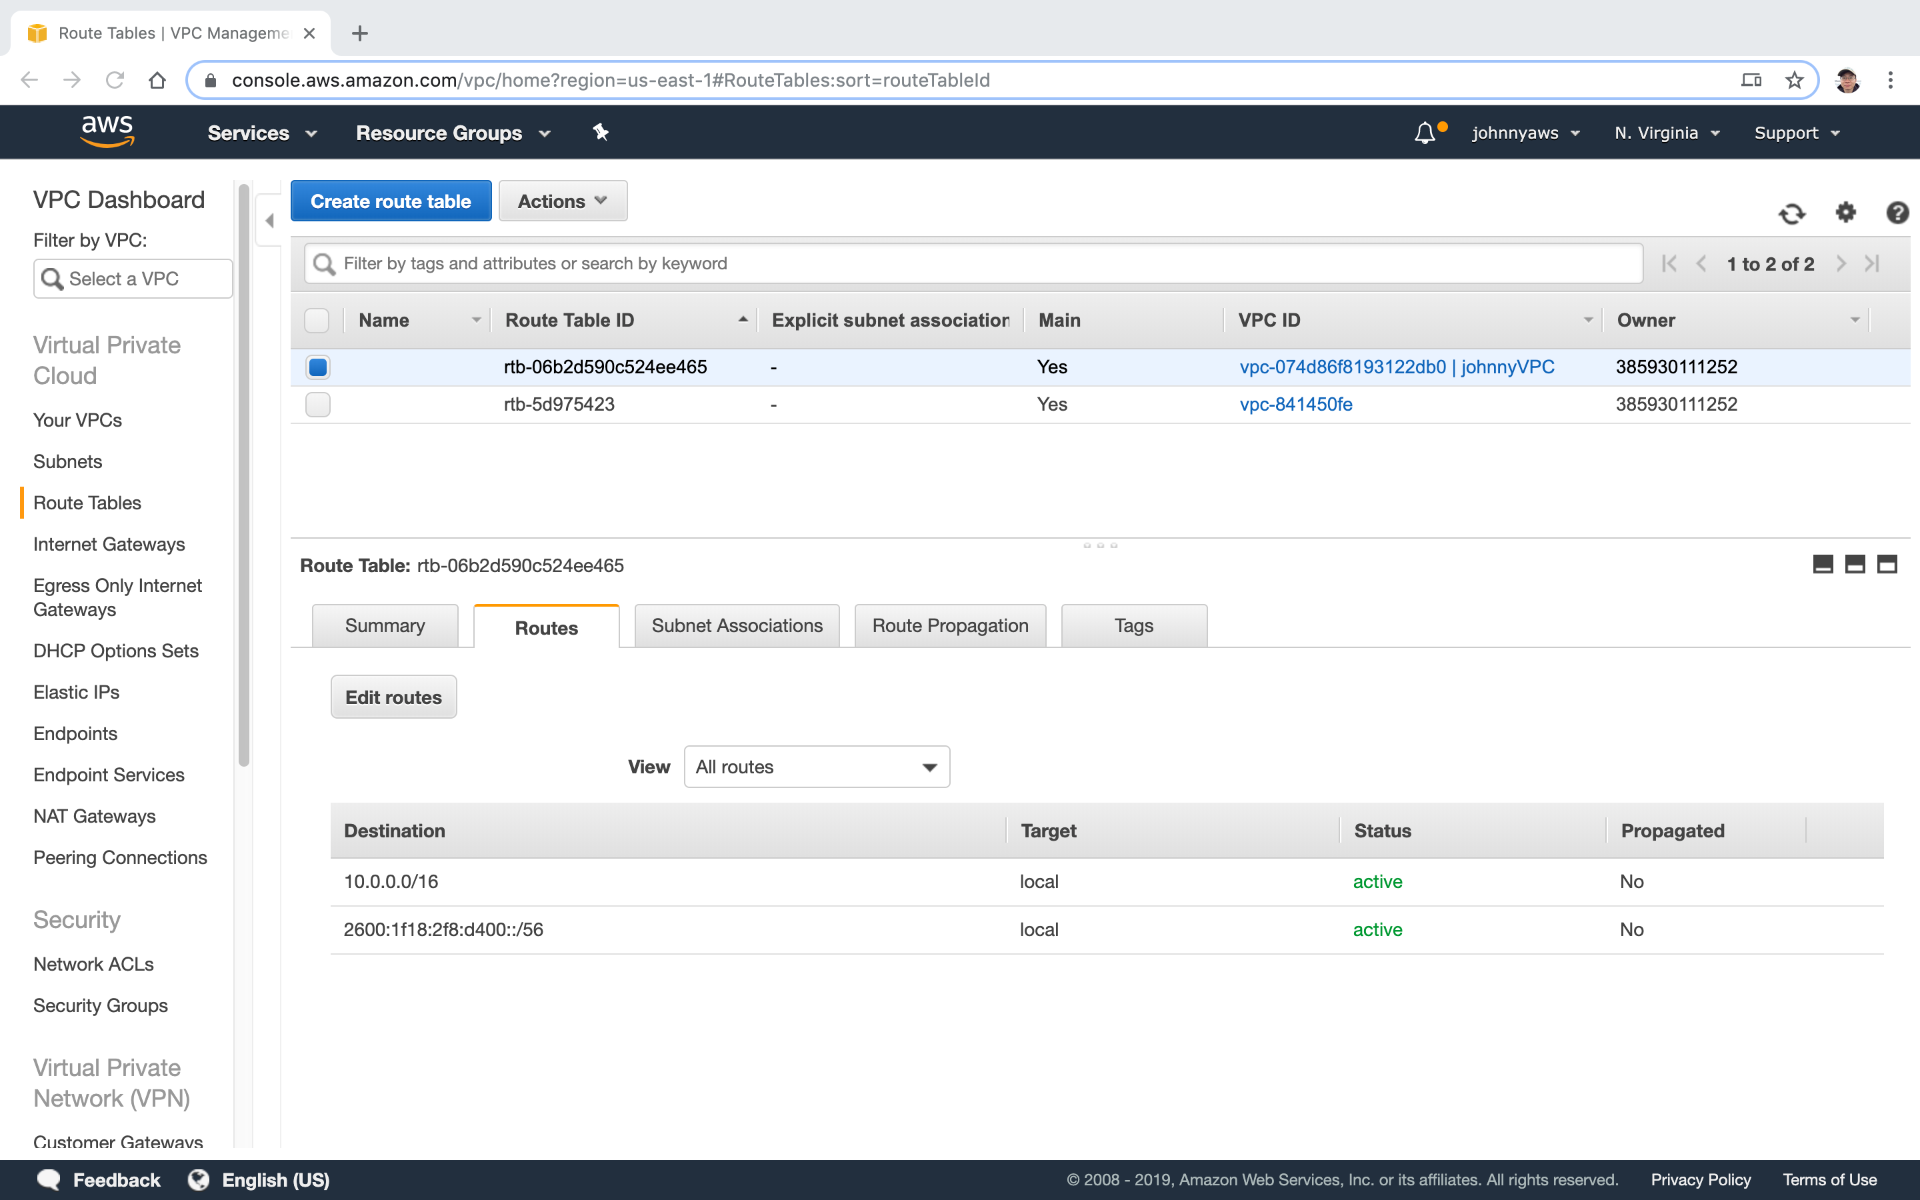Open table settings gear icon
Image resolution: width=1920 pixels, height=1200 pixels.
point(1845,212)
